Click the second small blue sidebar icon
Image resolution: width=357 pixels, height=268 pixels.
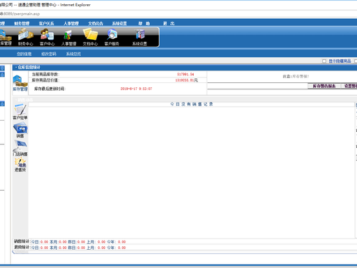coord(2,75)
